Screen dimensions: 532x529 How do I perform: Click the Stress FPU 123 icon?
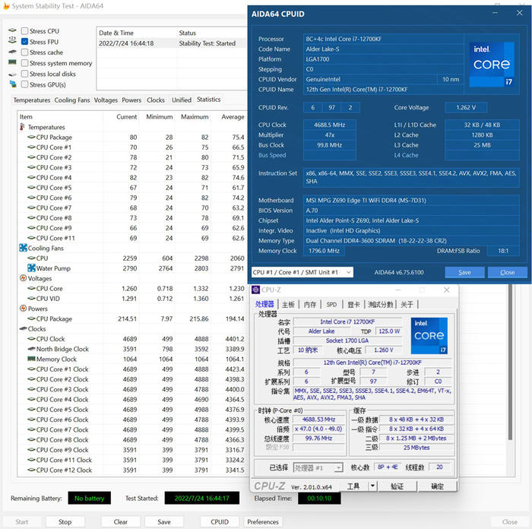click(12, 40)
